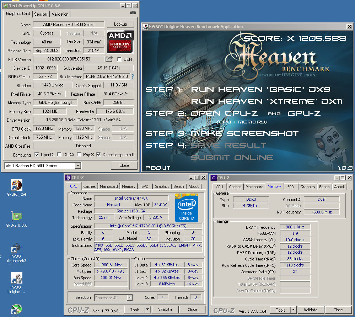This screenshot has width=355, height=317.
Task: Click Validate in left CPU-Z window
Action: tap(165, 310)
